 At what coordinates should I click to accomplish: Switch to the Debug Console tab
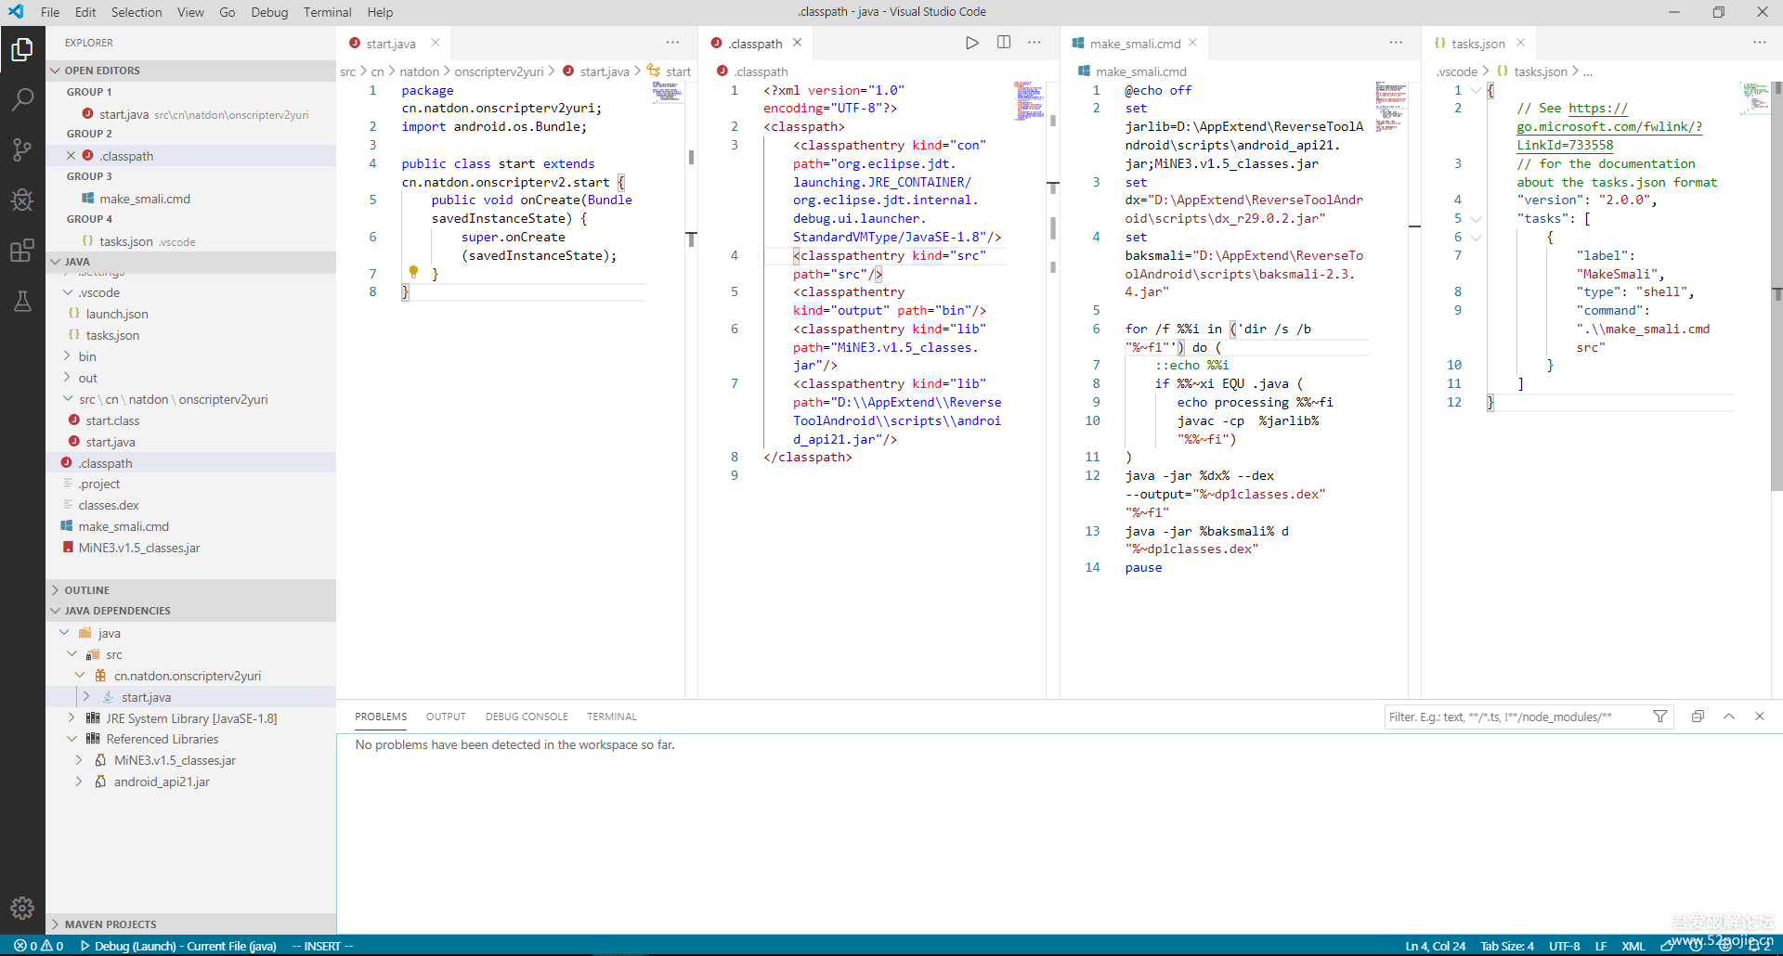pyautogui.click(x=526, y=717)
